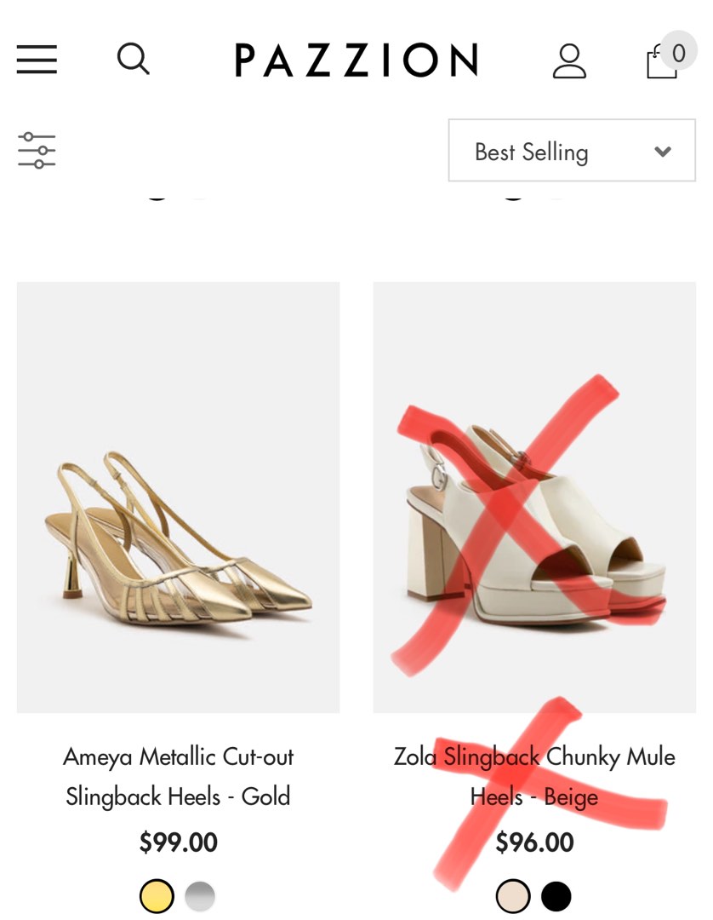Viewport: 713px width, 920px height.
Task: Select the black swatch for Zola heels
Action: 556,896
